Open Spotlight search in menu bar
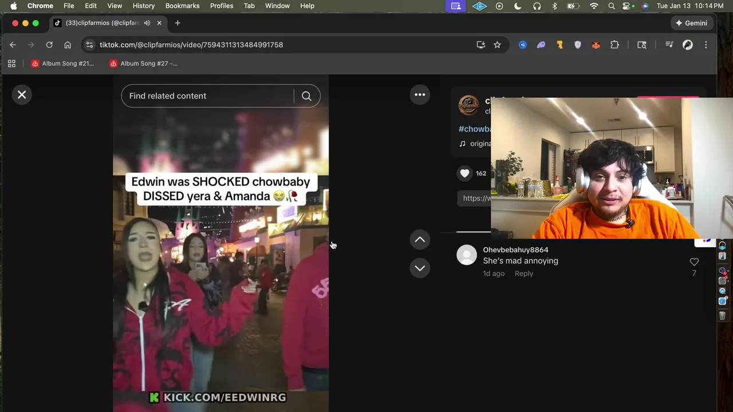This screenshot has height=412, width=733. click(612, 6)
